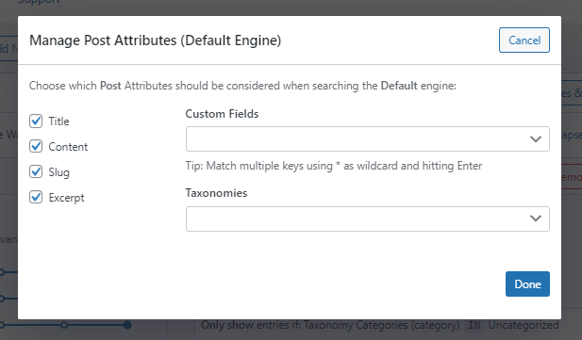This screenshot has width=582, height=340.
Task: Click the Content label text
Action: [68, 147]
